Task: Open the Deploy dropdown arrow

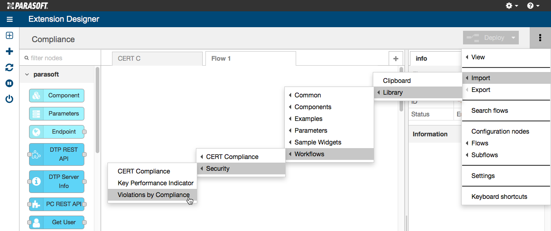Action: point(513,38)
